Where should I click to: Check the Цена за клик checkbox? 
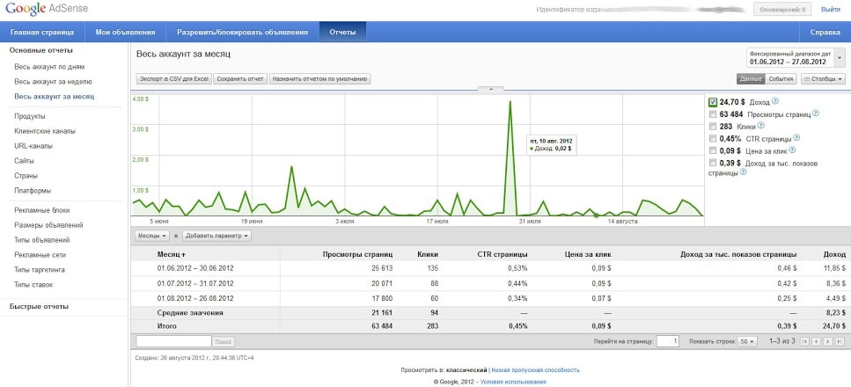pyautogui.click(x=713, y=150)
